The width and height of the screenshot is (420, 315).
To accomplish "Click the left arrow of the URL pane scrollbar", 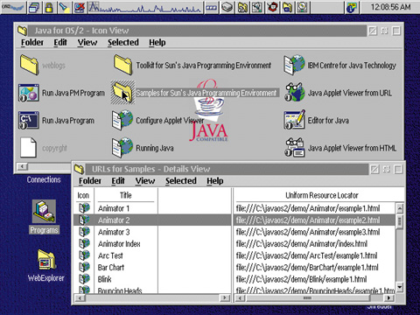I will click(x=240, y=298).
